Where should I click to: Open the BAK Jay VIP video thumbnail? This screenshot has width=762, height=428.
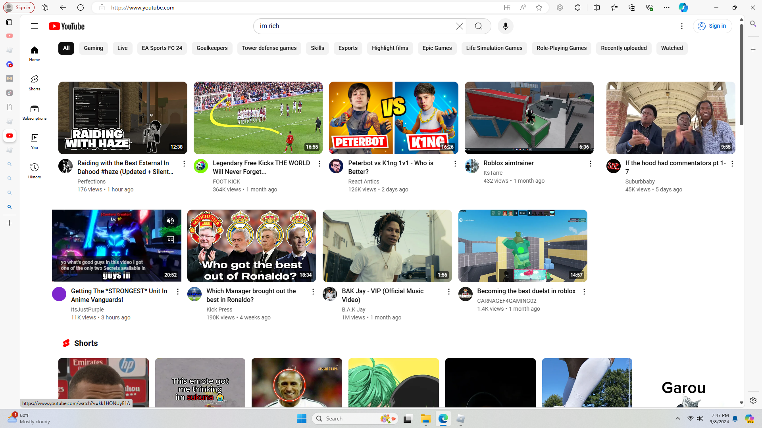387,246
